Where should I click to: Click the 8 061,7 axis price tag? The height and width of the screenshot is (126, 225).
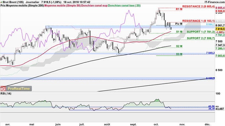220,25
